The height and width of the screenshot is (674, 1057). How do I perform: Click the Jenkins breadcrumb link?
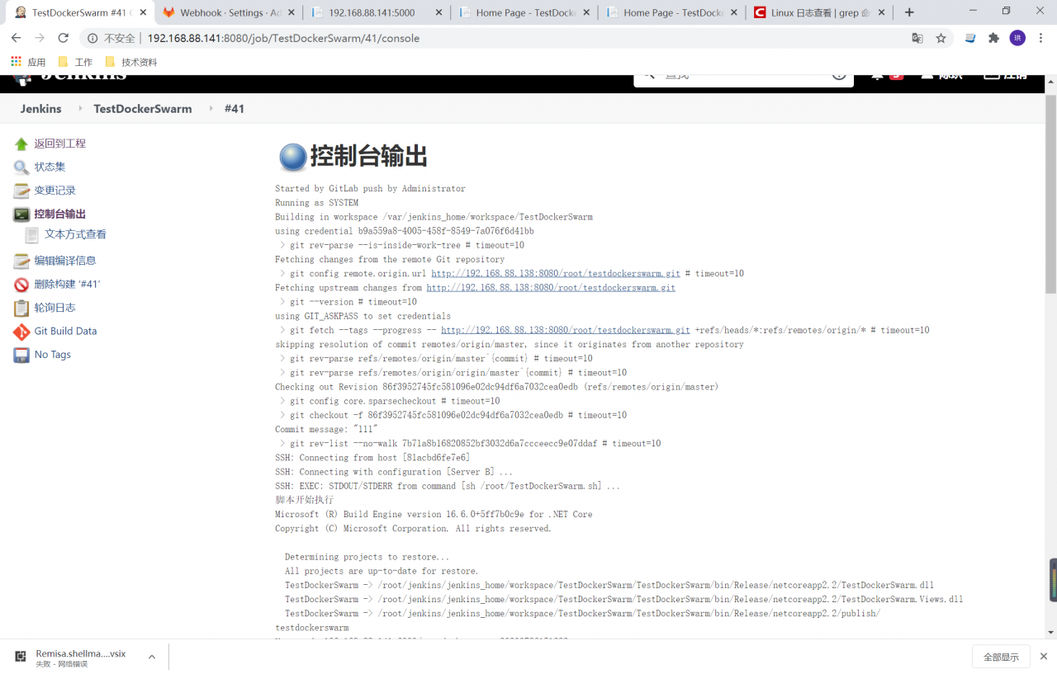point(41,109)
